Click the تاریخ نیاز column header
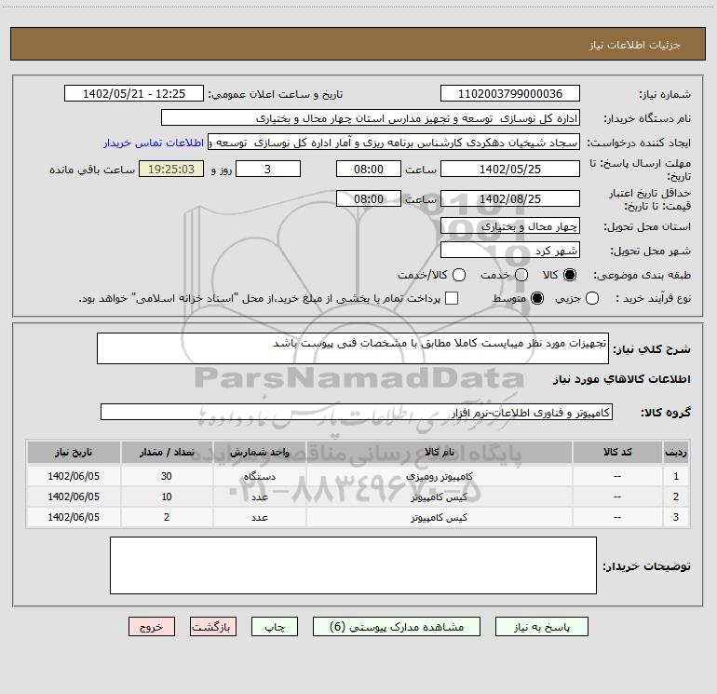Viewport: 717px width, 694px height. [74, 452]
